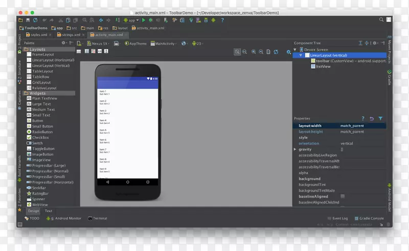Click the Search Everywhere magnifier icon
The width and height of the screenshot is (409, 251).
[x=381, y=19]
